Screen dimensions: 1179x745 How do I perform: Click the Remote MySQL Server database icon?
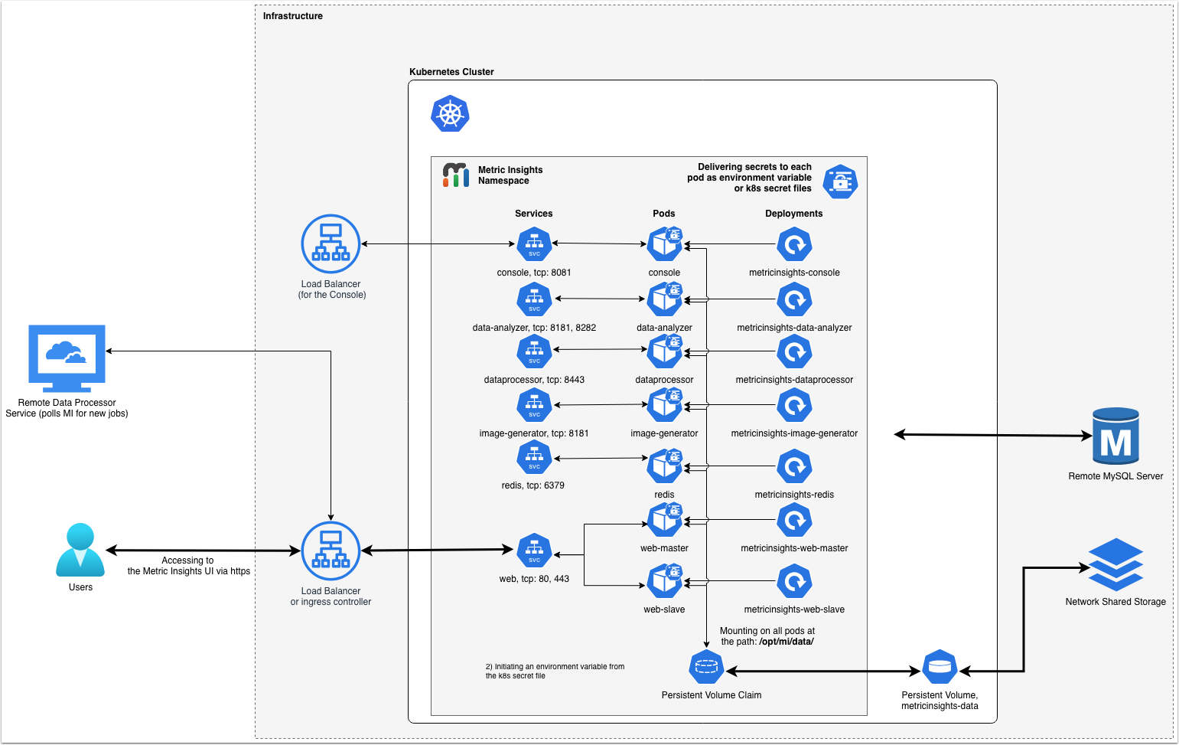coord(1115,436)
